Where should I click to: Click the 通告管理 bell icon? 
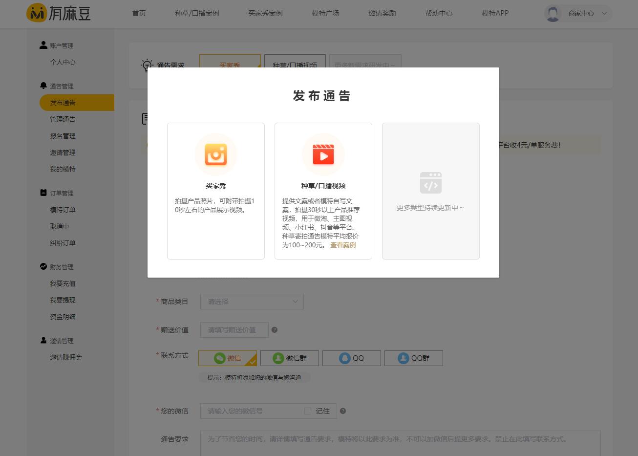tap(43, 85)
